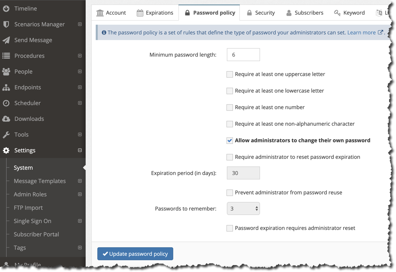
Task: Click the Minimum password length field
Action: pos(243,55)
